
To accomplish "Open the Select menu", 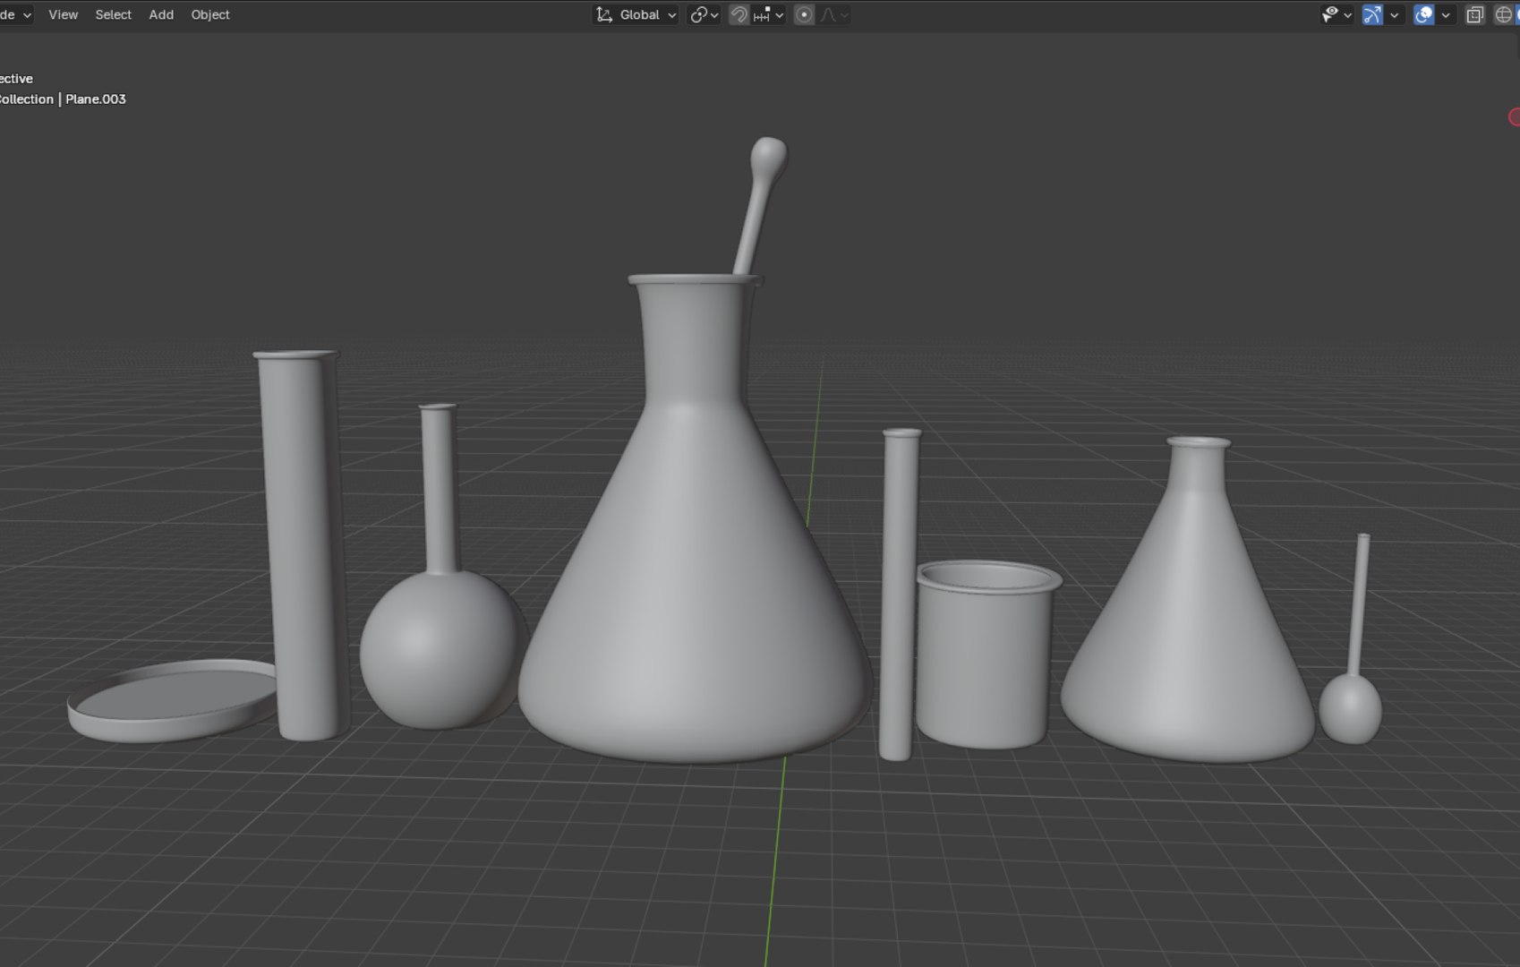I will pyautogui.click(x=113, y=14).
